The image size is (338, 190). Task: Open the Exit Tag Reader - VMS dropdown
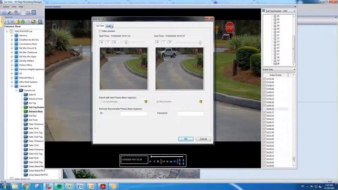click(294, 11)
